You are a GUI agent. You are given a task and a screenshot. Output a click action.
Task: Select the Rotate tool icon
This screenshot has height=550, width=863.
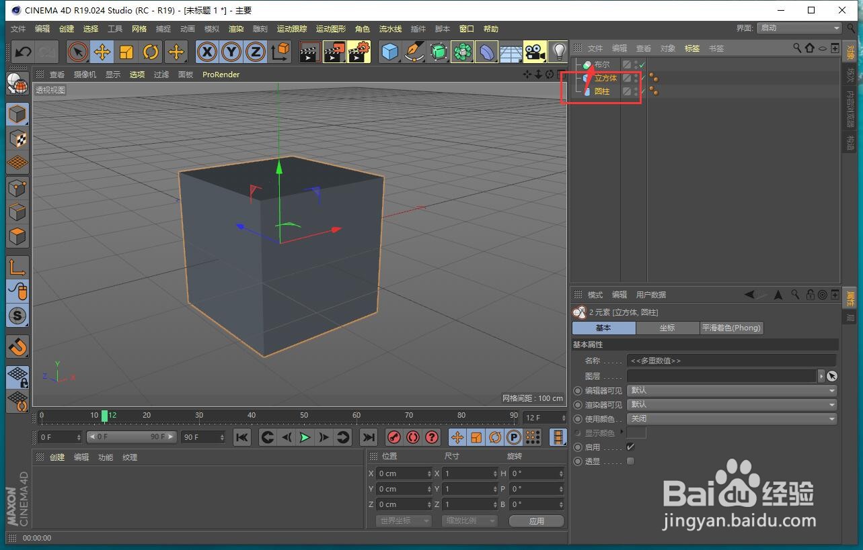click(x=151, y=52)
